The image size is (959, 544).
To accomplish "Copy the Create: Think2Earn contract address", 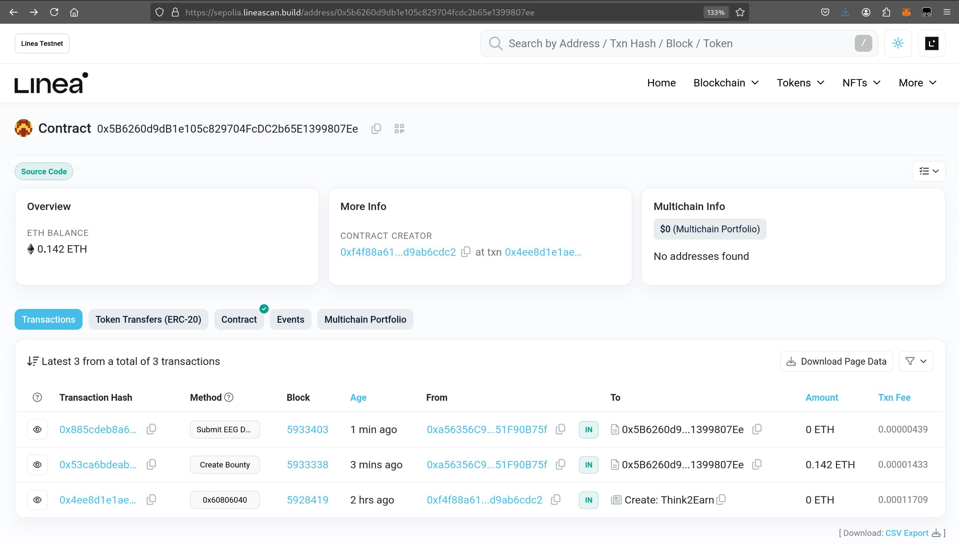I will point(721,500).
